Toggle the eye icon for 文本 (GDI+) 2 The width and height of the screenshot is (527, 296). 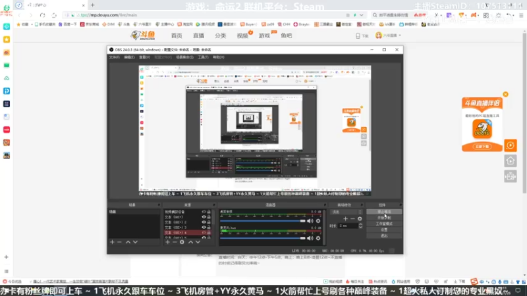coord(204,222)
